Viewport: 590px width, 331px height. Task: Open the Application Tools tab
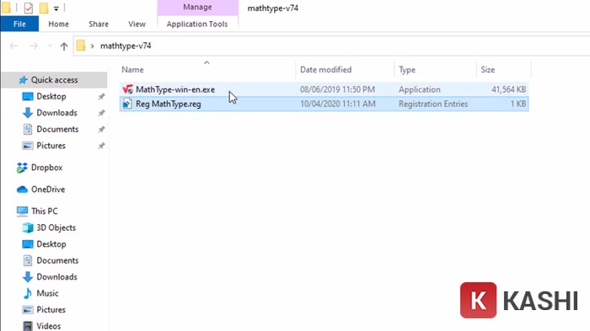pos(197,24)
